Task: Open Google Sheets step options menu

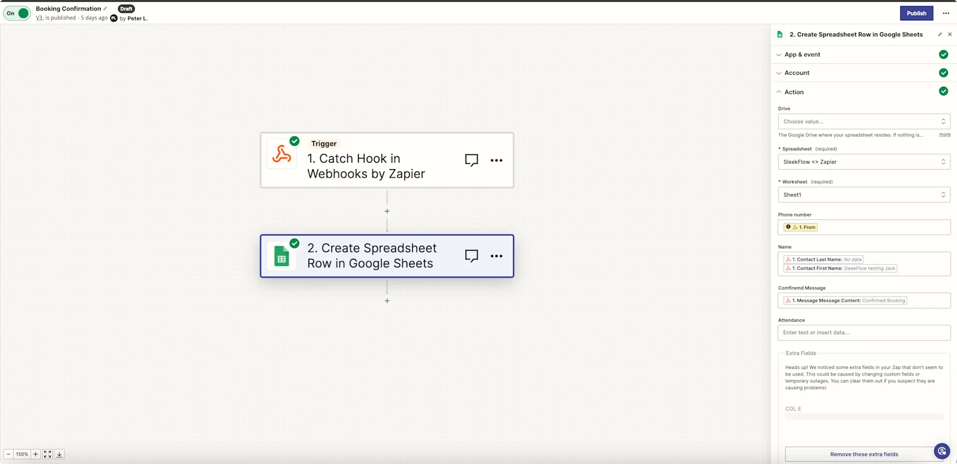Action: (x=496, y=256)
